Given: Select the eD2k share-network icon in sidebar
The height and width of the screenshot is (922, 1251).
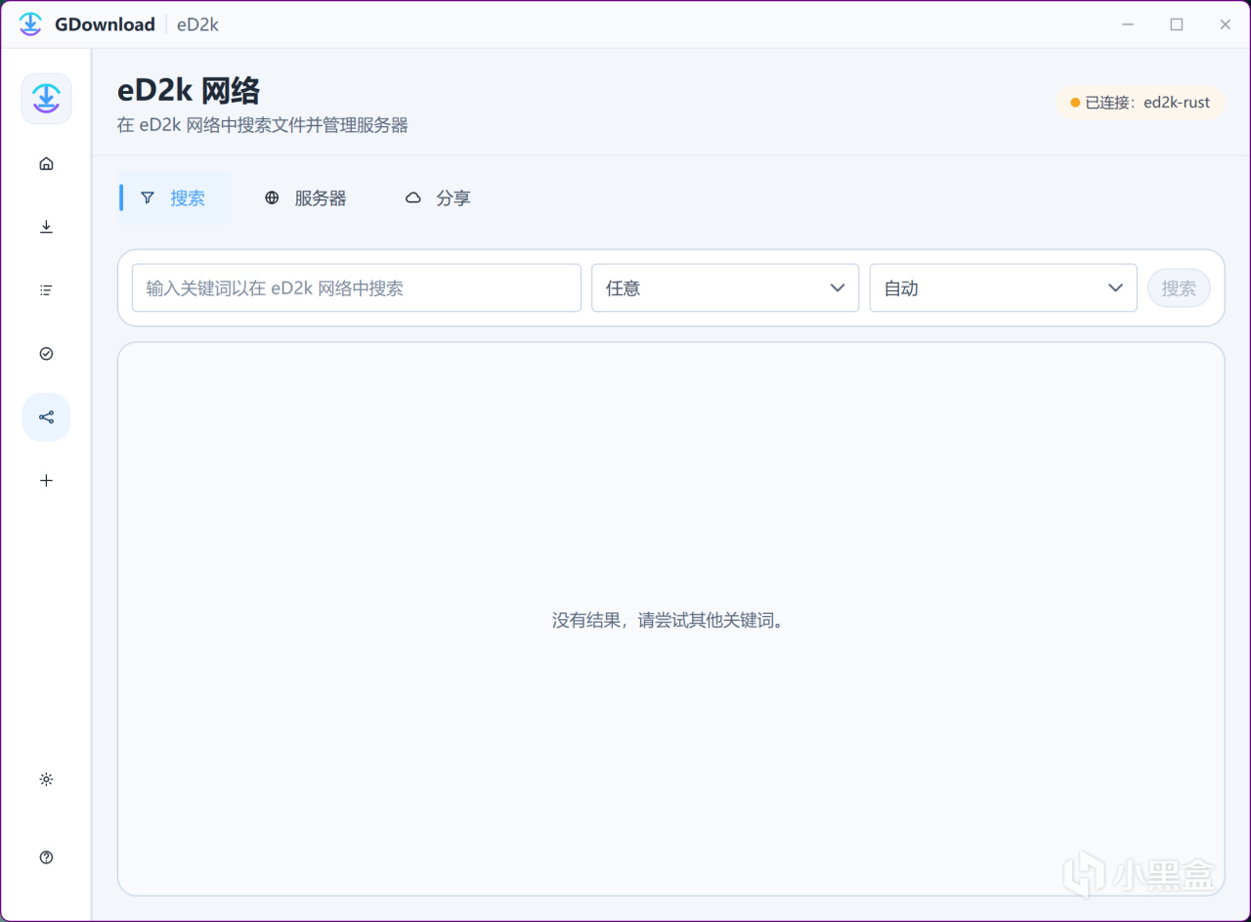Looking at the screenshot, I should pyautogui.click(x=46, y=417).
